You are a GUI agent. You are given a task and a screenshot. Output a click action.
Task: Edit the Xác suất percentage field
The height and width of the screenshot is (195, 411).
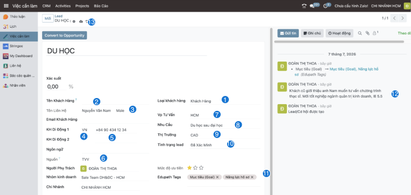(x=57, y=87)
